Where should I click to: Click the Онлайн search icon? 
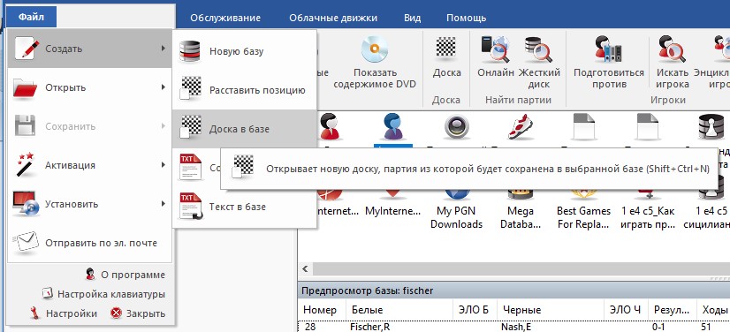(496, 49)
